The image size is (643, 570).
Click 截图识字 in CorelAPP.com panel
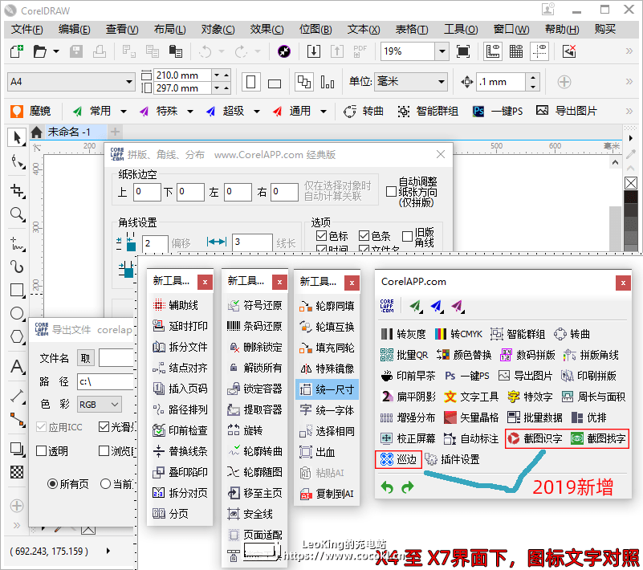tap(535, 438)
